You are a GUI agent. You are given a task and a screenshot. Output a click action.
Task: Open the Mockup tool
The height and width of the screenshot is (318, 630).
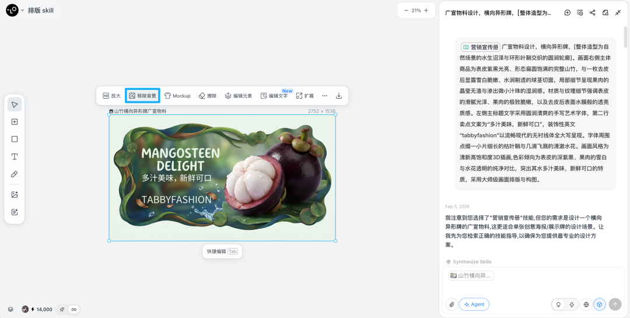(x=177, y=96)
